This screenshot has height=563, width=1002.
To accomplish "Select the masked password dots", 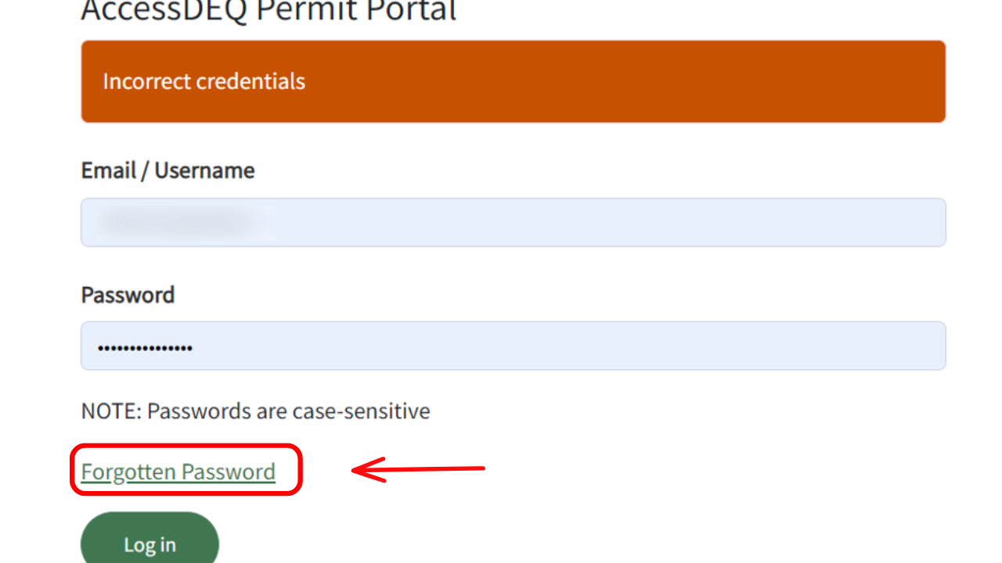I will click(x=146, y=346).
